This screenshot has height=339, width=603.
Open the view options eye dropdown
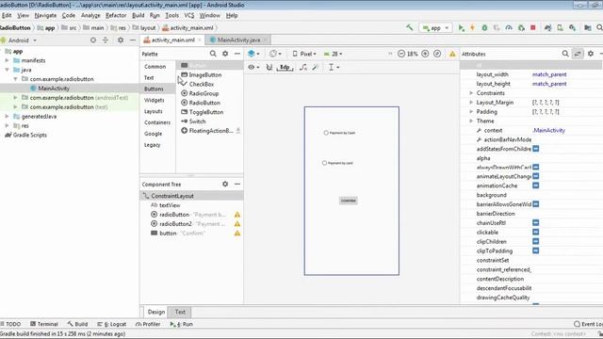pyautogui.click(x=253, y=67)
